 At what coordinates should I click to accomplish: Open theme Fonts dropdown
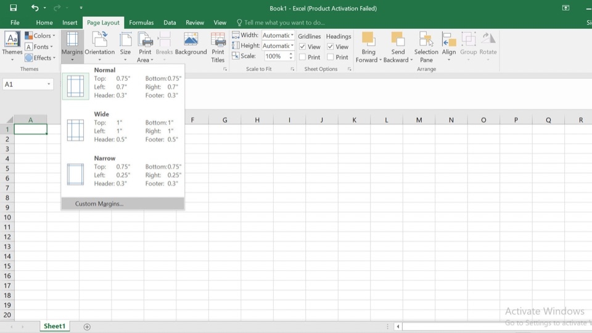[39, 47]
